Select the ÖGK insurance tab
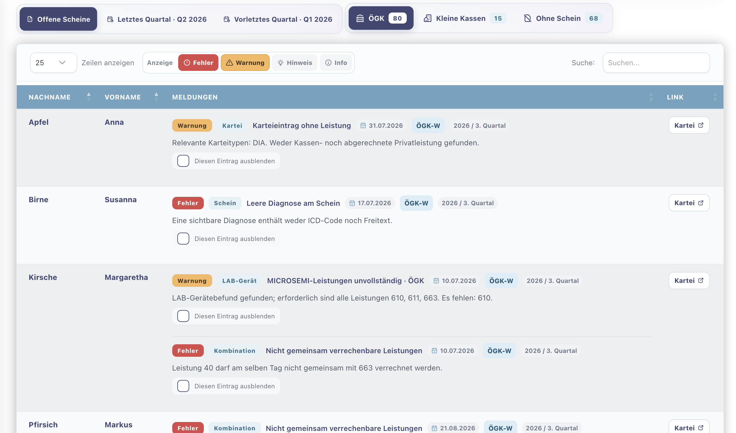 coord(381,18)
